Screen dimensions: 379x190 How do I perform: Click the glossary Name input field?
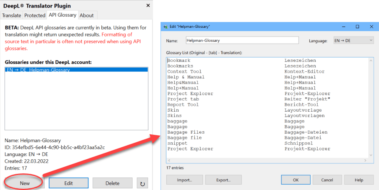(x=242, y=40)
